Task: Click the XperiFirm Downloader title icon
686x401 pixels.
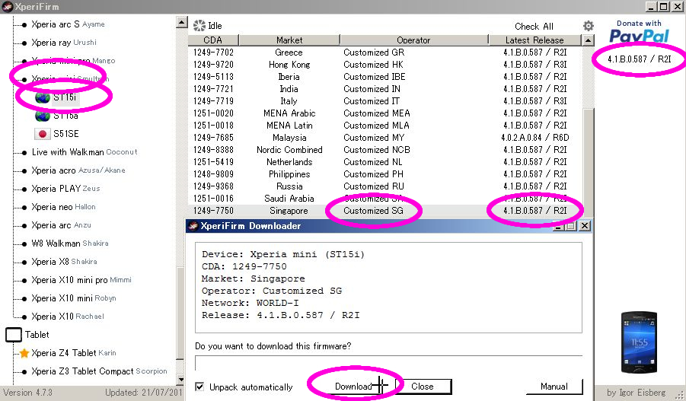Action: pos(193,226)
